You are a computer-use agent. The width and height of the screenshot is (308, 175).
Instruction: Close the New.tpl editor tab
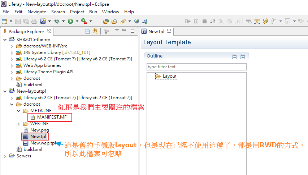coord(169,31)
